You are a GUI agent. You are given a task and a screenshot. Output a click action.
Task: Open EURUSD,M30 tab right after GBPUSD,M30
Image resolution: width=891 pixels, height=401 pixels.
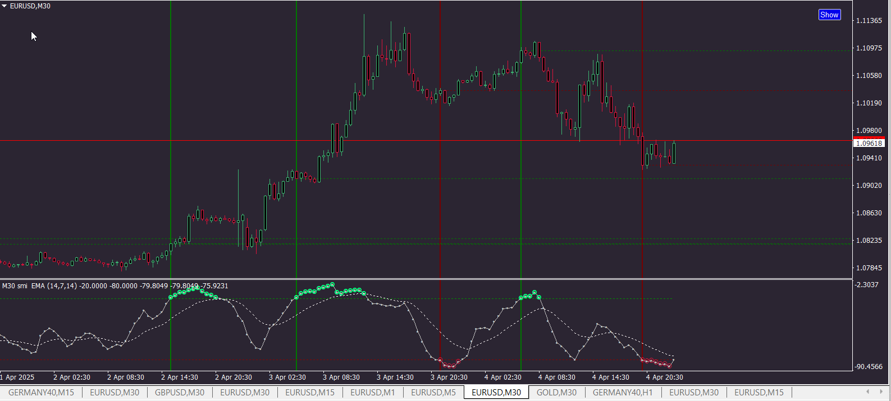point(245,393)
